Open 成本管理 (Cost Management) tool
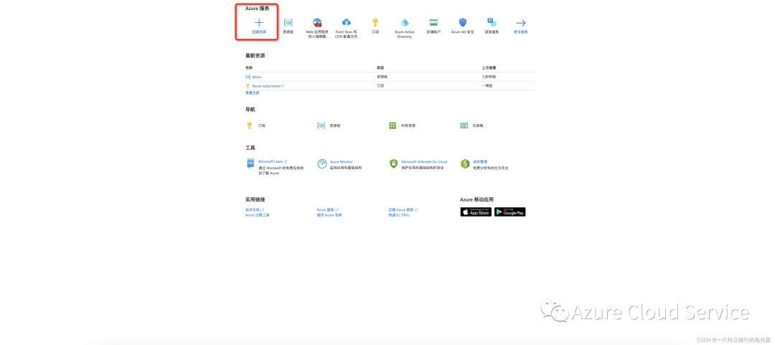 pos(480,161)
